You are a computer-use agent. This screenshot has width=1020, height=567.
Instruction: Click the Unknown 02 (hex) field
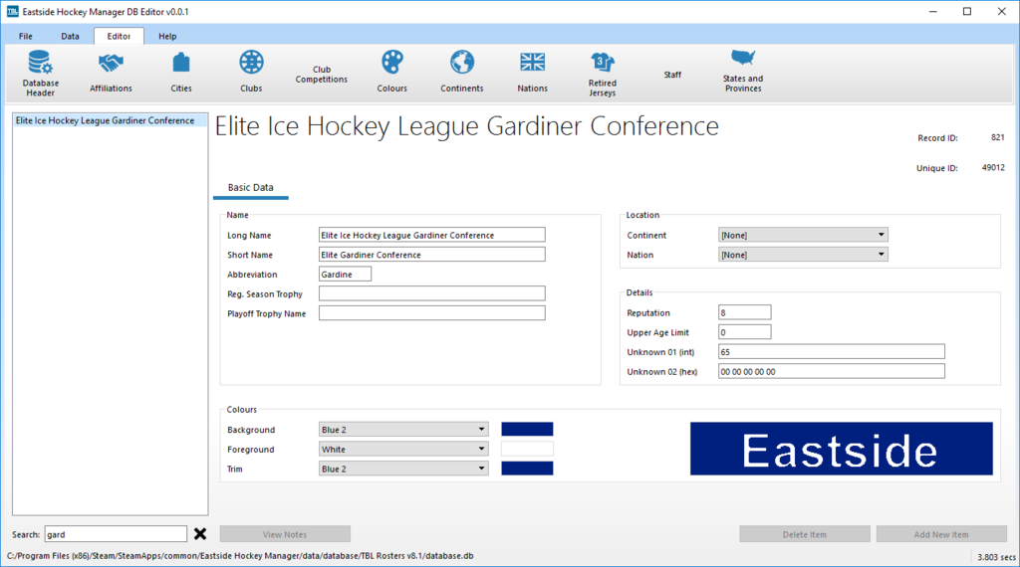pos(832,371)
